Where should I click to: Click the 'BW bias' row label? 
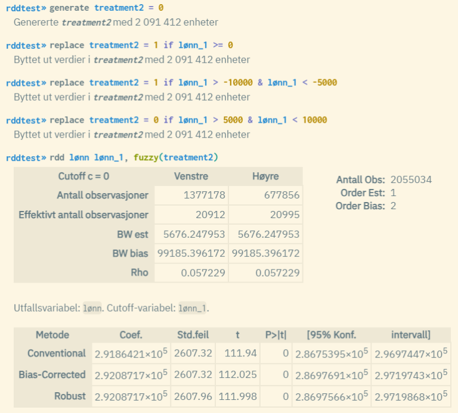pyautogui.click(x=131, y=253)
